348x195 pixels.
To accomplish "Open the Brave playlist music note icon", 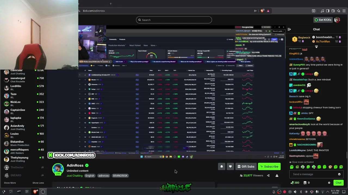I will (322, 11).
